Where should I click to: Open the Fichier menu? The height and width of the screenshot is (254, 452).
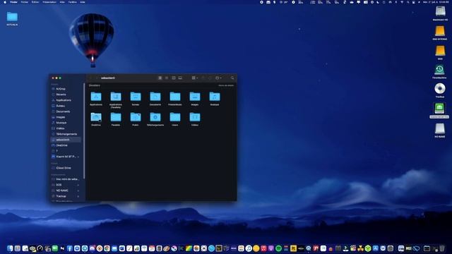(25, 2)
